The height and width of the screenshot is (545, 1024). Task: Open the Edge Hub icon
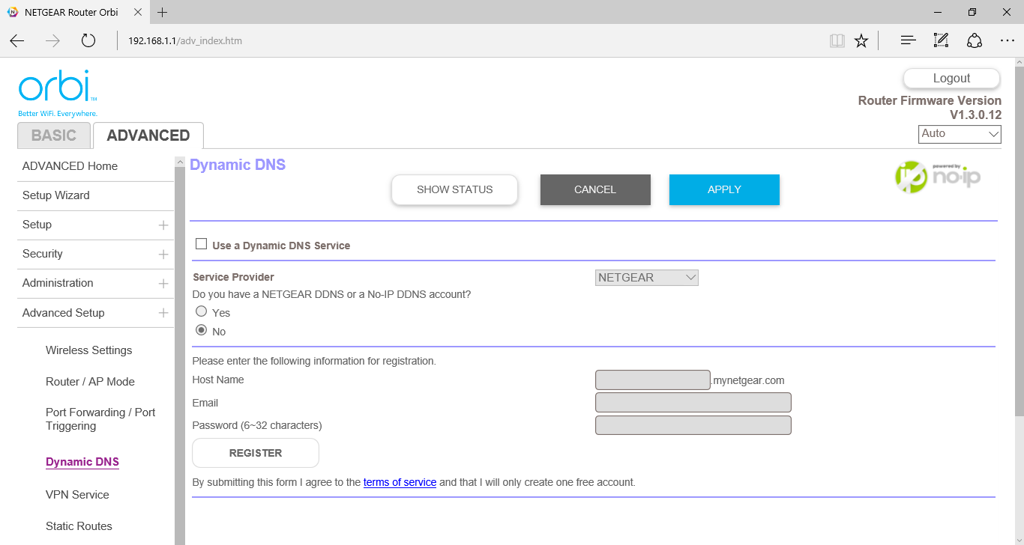(x=908, y=41)
